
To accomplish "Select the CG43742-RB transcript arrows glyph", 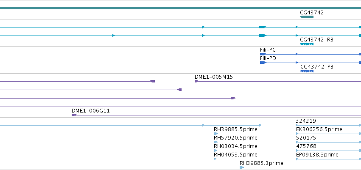I will 307,44.
